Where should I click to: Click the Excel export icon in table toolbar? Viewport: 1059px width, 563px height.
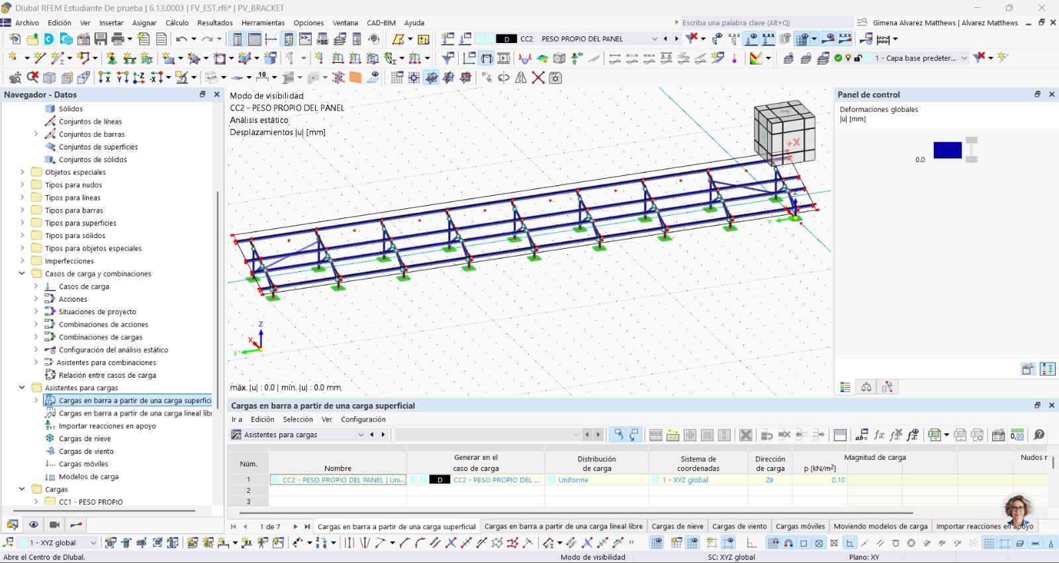click(934, 435)
